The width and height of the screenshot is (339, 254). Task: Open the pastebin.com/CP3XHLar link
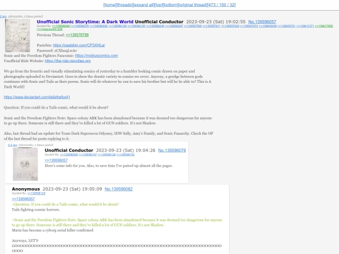point(79,45)
